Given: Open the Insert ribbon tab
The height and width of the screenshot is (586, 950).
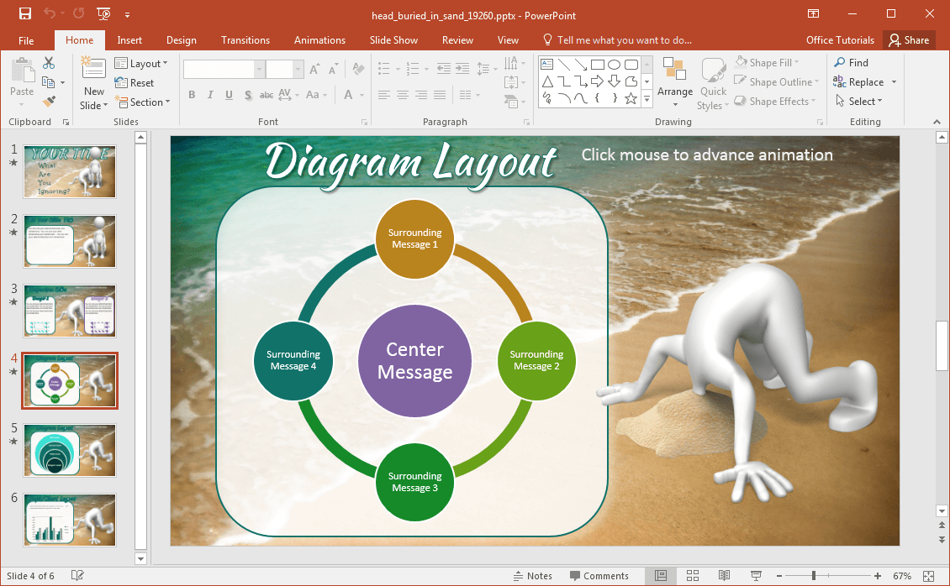Looking at the screenshot, I should (x=129, y=40).
